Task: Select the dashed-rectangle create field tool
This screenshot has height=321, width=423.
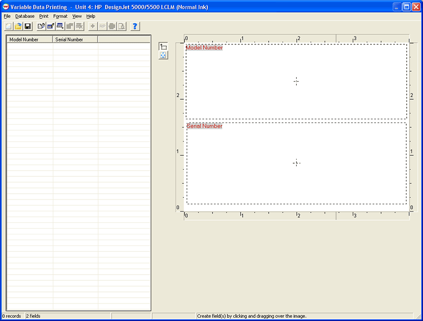Action: 163,47
